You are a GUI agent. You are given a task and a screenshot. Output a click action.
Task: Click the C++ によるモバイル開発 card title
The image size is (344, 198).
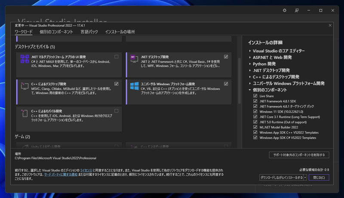46,111
